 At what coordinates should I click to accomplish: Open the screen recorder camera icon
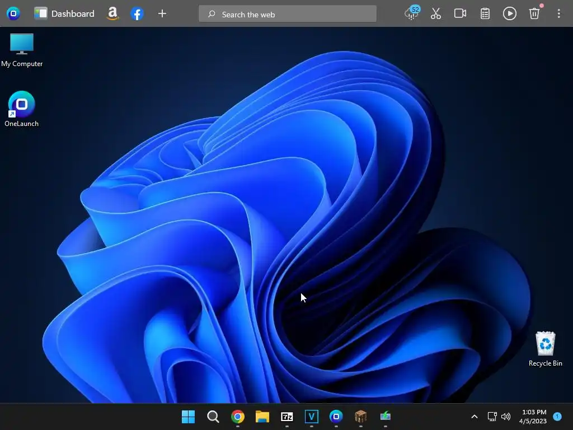(460, 14)
